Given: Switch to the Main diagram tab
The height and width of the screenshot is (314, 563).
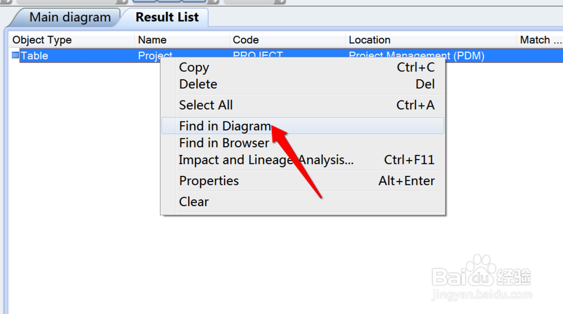Looking at the screenshot, I should pyautogui.click(x=70, y=17).
